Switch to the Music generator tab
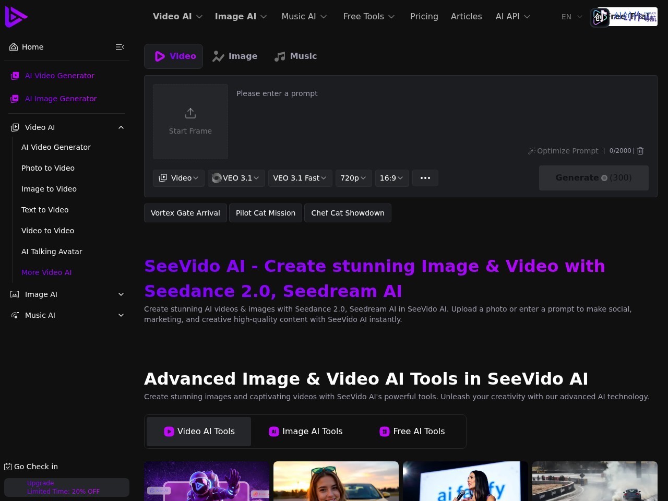Viewport: 668px width, 501px height. tap(296, 56)
